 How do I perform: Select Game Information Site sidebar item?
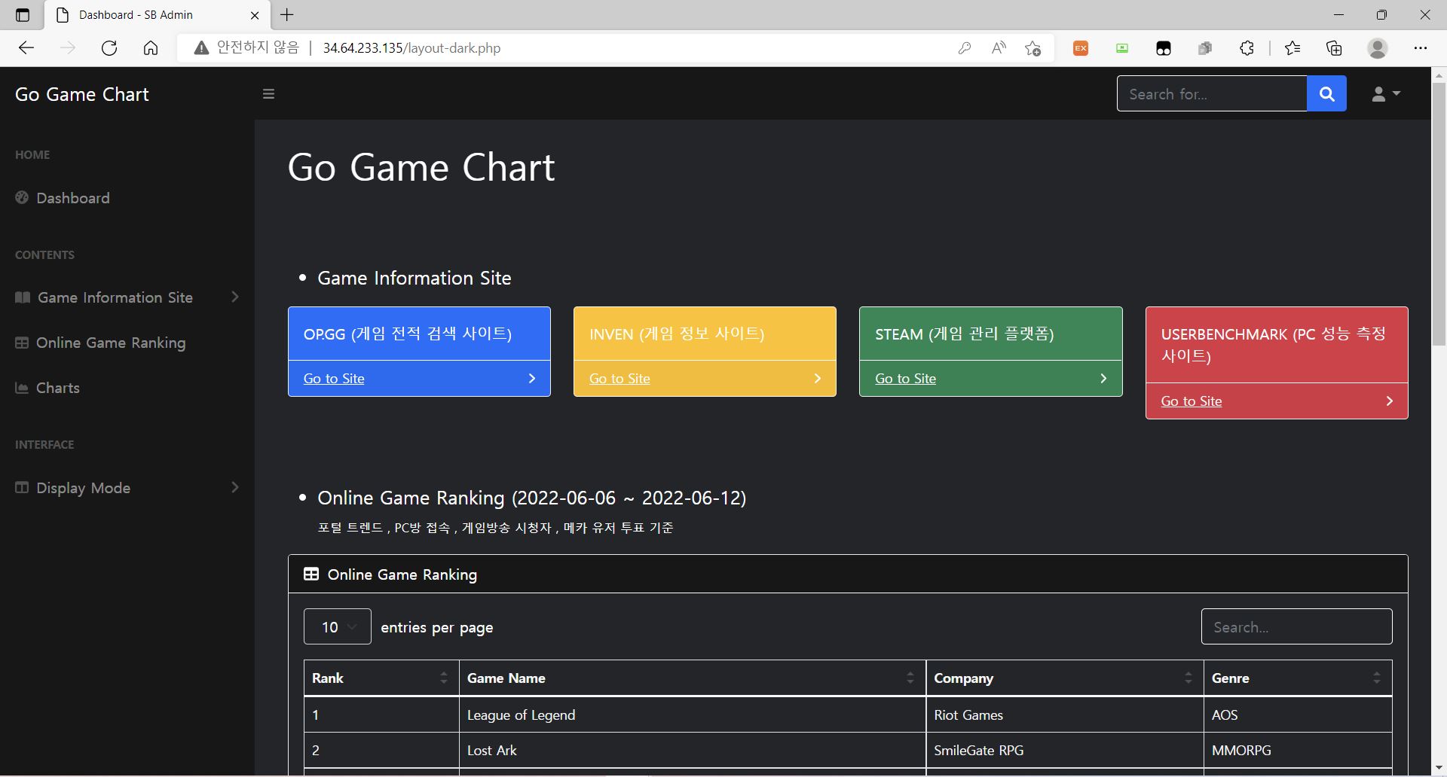coord(115,297)
